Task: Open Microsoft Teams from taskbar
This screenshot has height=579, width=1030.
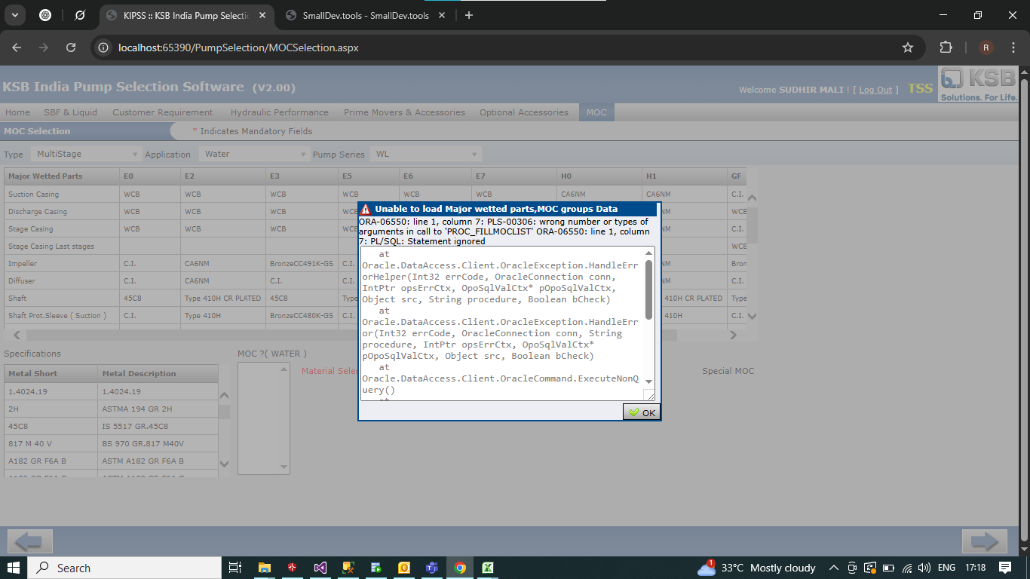Action: 432,568
